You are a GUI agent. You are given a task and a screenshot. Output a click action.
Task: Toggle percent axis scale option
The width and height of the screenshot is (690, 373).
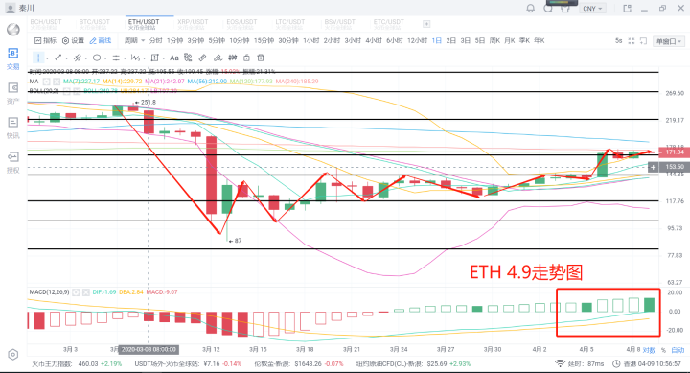663,350
